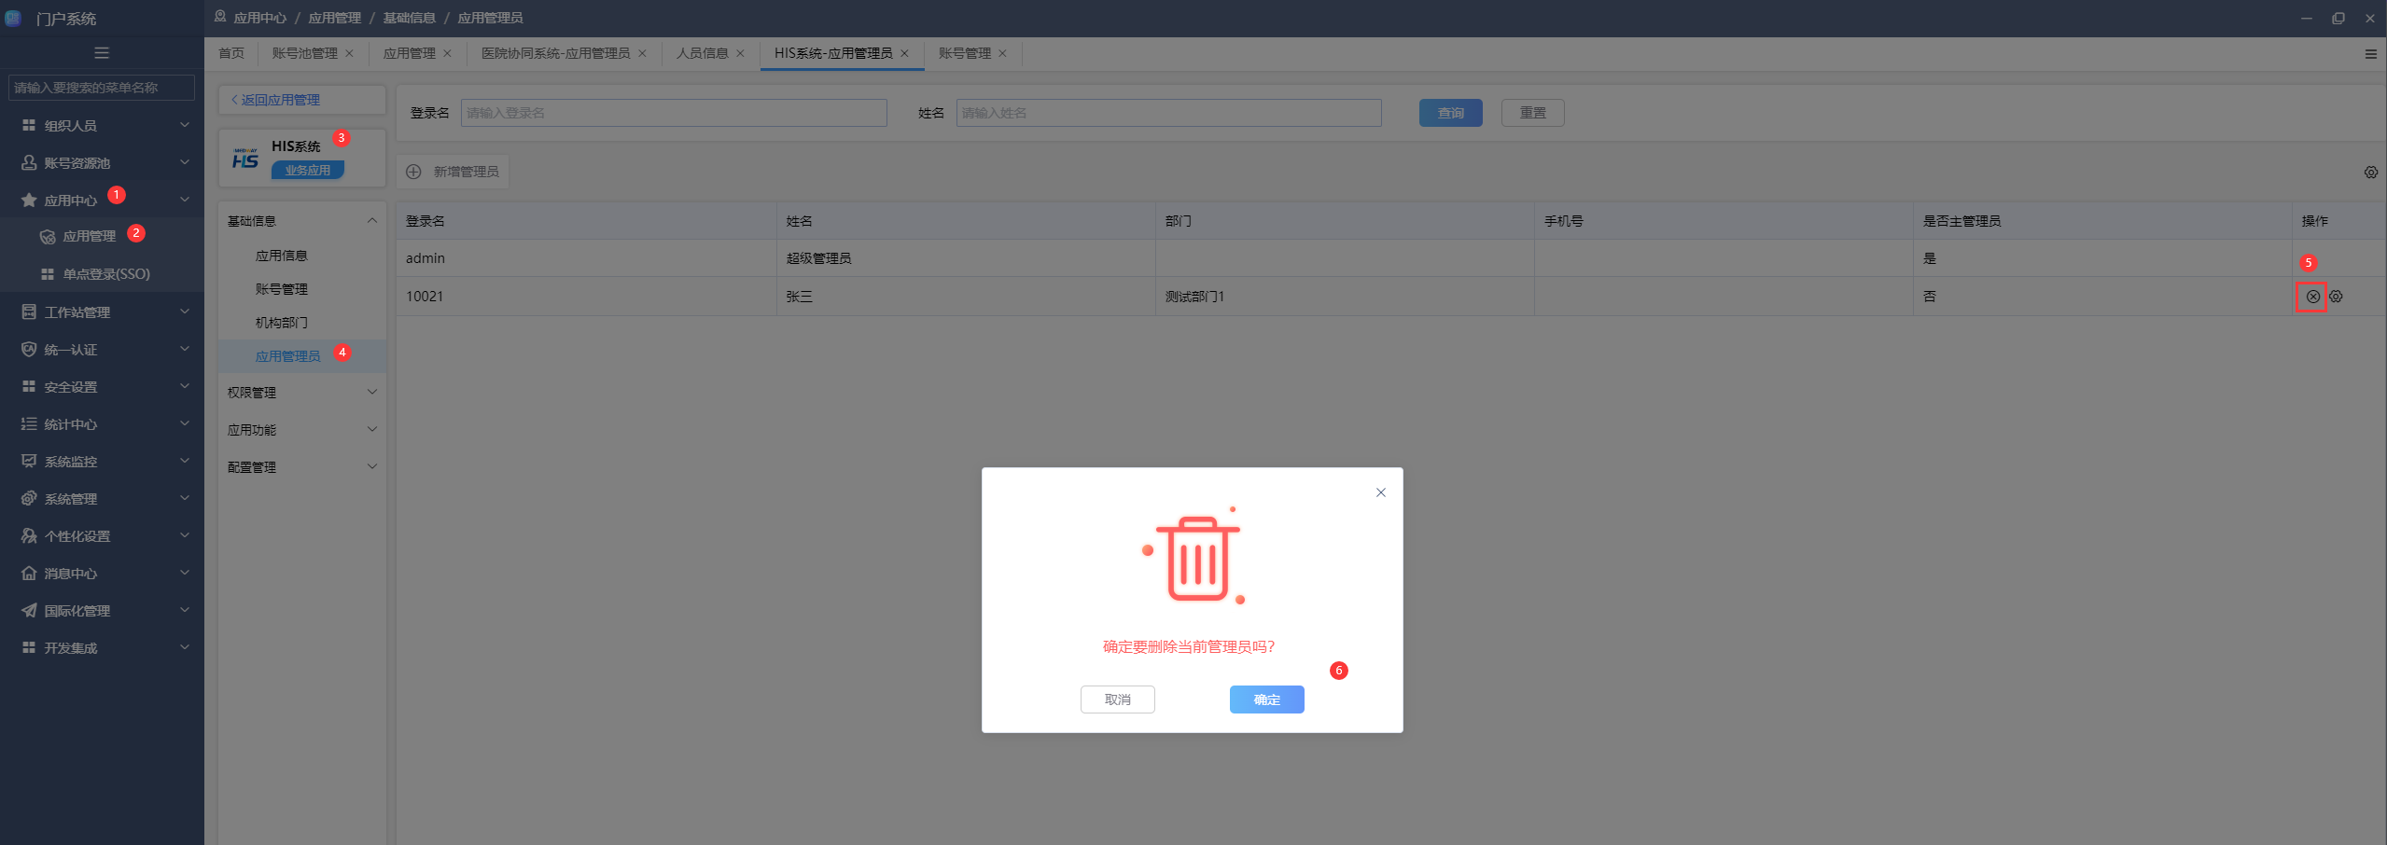Delete the administrator 张三 with the circle-x icon

coord(2312,297)
